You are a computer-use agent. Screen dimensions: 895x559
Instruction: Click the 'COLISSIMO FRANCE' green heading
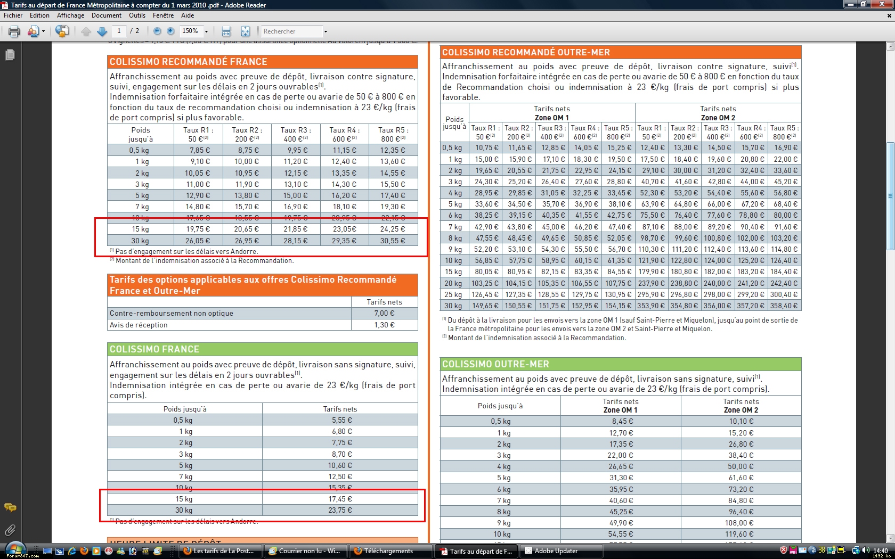coord(154,349)
